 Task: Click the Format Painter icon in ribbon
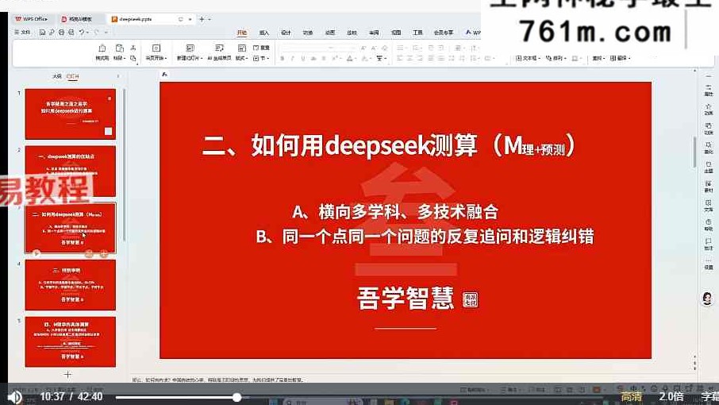point(102,48)
